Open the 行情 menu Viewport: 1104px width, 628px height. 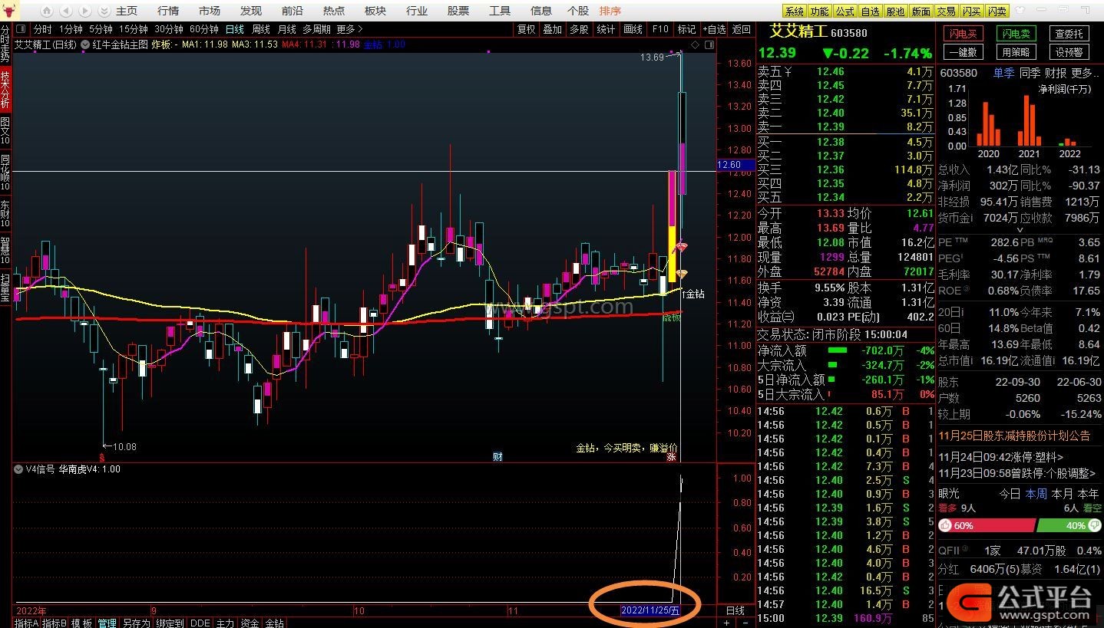coord(168,11)
